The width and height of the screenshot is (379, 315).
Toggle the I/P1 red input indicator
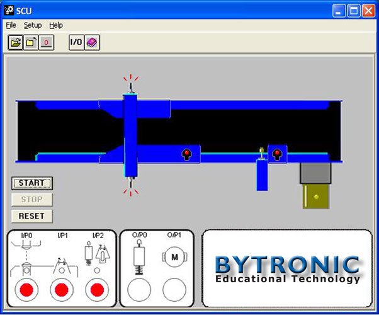(61, 290)
